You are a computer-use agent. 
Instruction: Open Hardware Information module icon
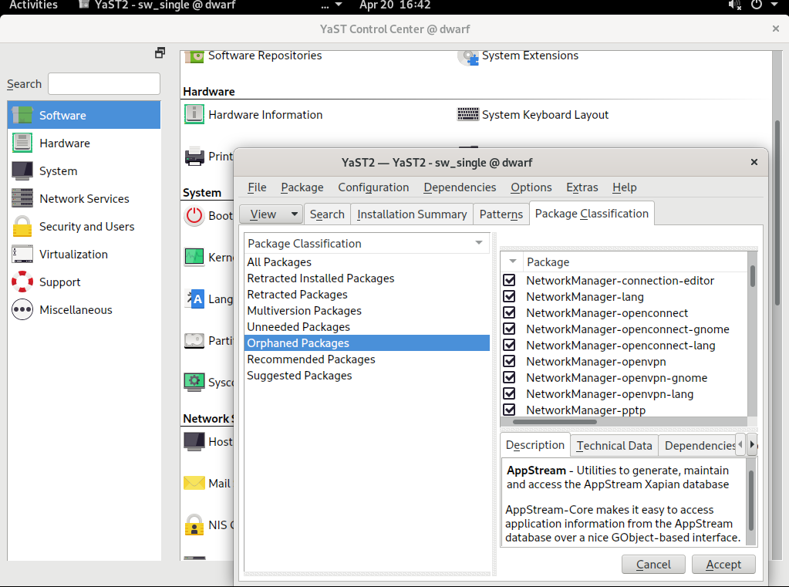tap(194, 114)
